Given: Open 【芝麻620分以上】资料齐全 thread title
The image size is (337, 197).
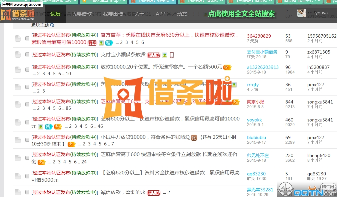Looking at the screenshot, I should [x=170, y=173].
